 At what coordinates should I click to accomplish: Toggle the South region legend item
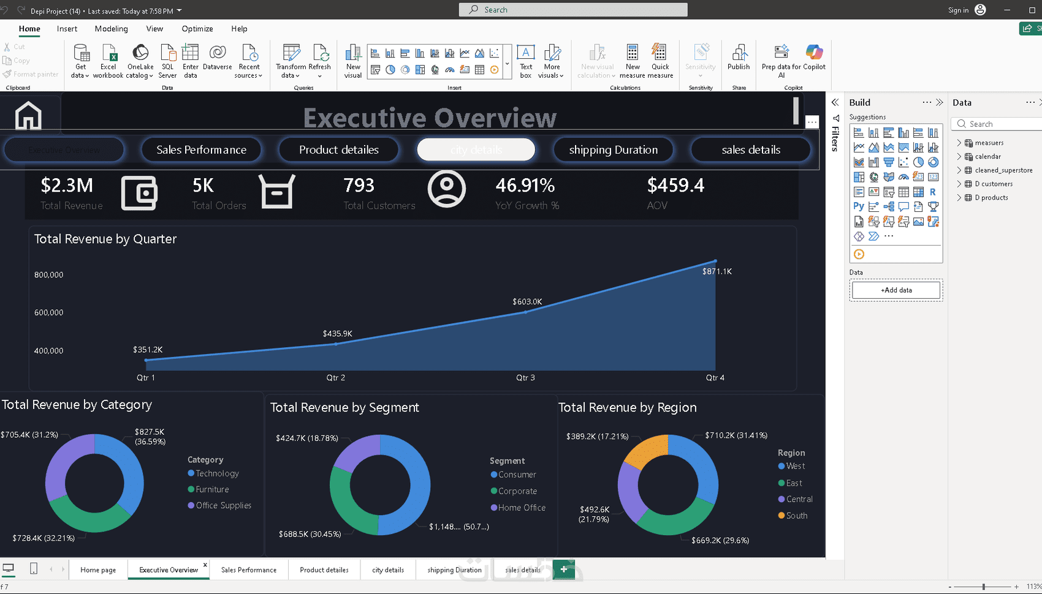[x=793, y=516]
